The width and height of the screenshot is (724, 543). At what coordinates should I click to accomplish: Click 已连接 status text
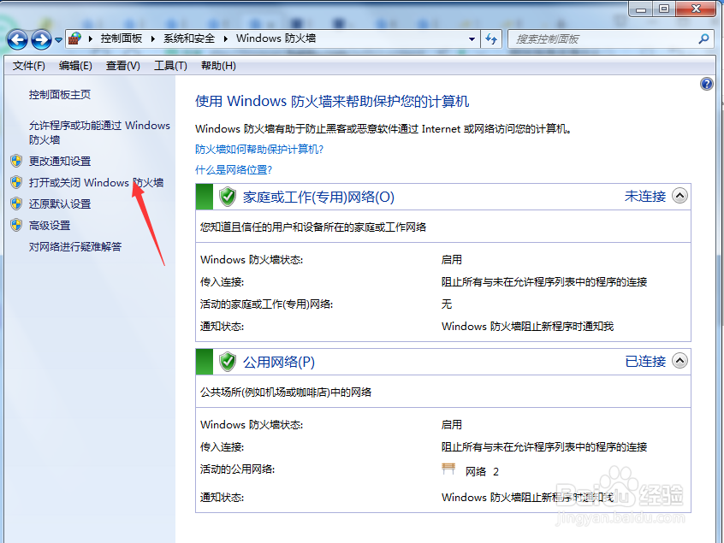point(645,361)
